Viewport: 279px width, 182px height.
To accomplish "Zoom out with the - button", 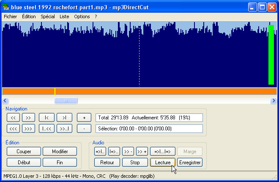I will 84,128.
